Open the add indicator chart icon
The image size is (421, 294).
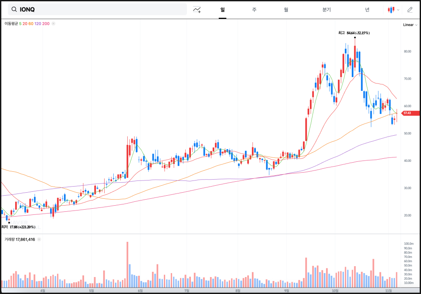[197, 10]
